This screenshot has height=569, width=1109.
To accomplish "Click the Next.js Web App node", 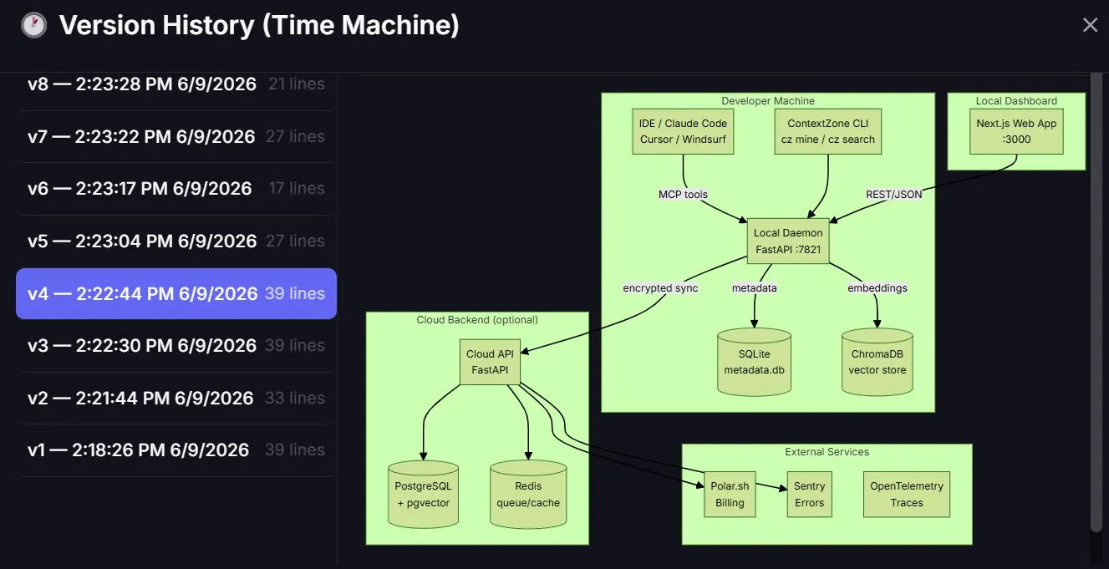I will (x=1016, y=131).
